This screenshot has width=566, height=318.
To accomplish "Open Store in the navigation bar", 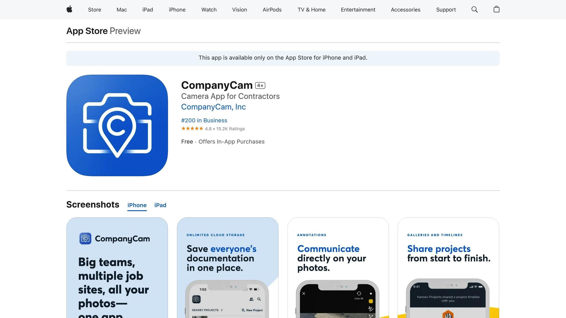I will click(95, 10).
